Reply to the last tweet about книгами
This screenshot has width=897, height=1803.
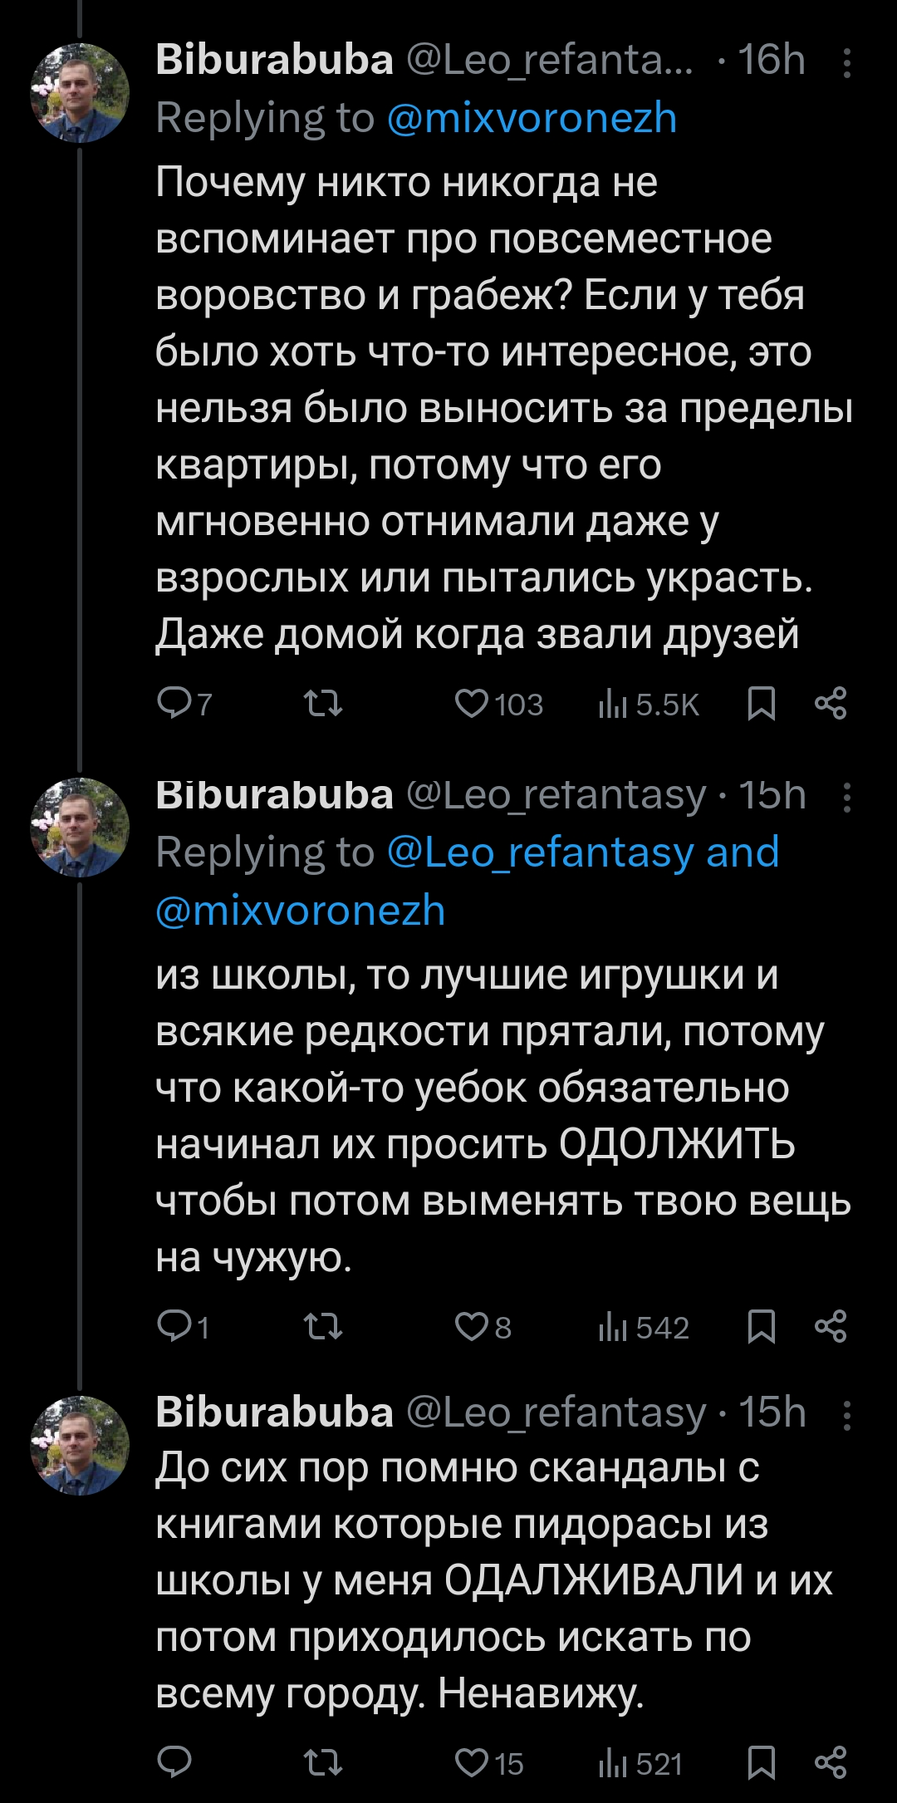175,1762
